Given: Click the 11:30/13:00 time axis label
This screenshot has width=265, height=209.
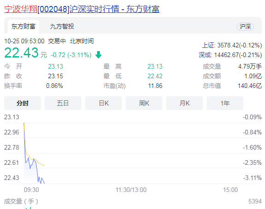Looking at the screenshot, I should [x=131, y=190].
